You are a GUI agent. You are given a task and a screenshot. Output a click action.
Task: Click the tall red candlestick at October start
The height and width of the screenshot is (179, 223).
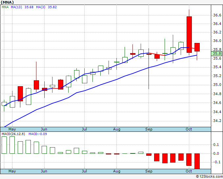pyautogui.click(x=189, y=34)
